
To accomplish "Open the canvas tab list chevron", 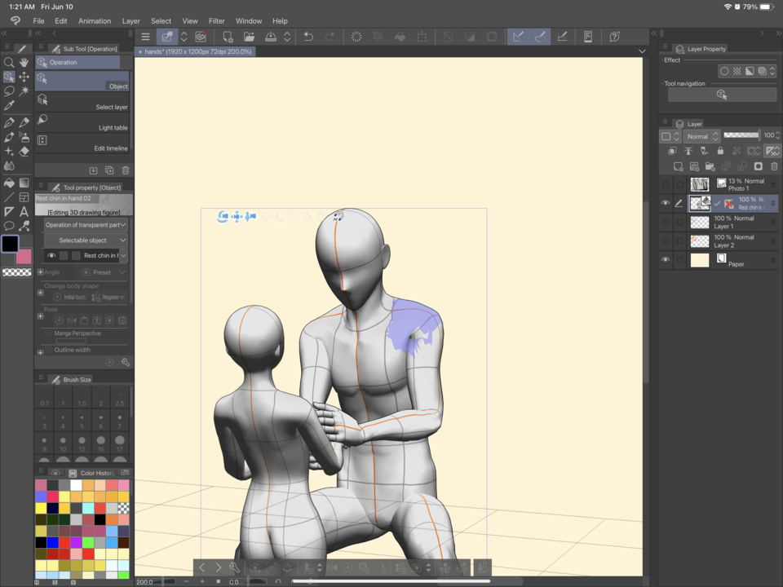I will pos(642,51).
